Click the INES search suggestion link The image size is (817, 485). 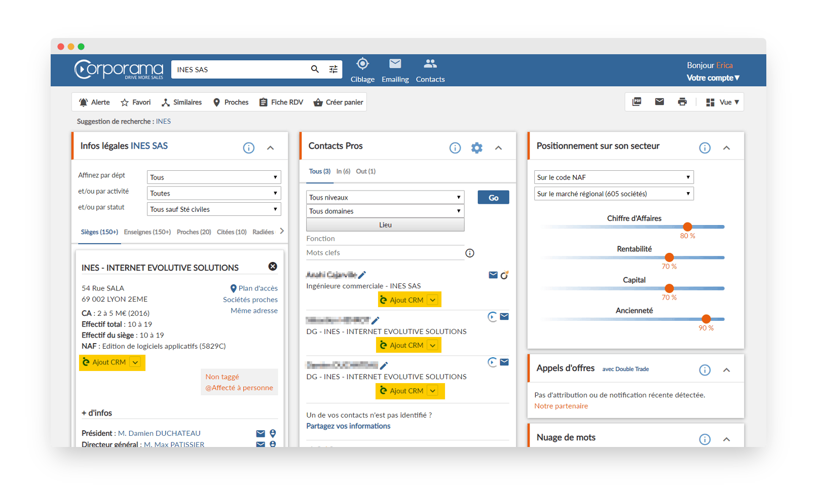(163, 122)
